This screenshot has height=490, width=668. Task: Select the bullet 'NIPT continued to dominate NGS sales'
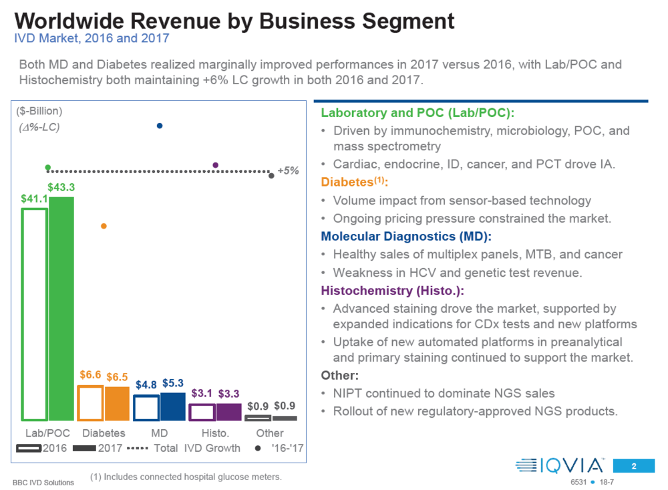point(444,394)
